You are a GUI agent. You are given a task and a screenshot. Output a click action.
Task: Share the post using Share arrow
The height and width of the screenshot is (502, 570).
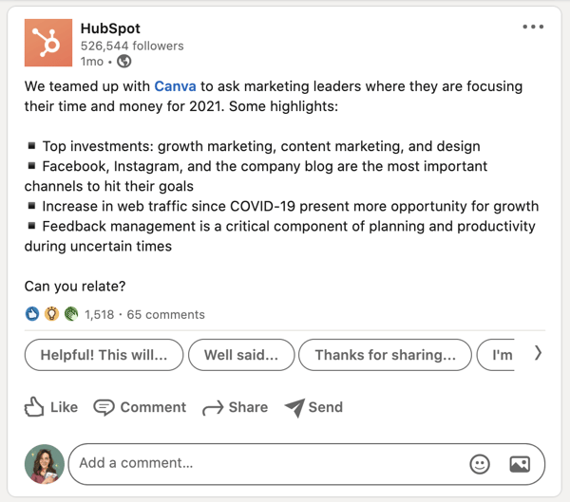pos(235,407)
